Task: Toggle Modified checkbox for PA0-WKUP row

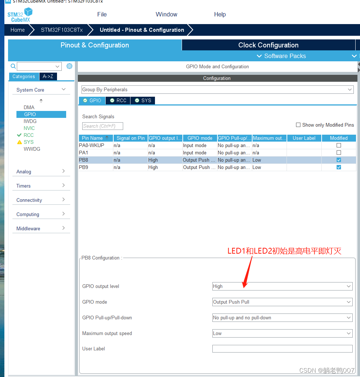Action: tap(338, 145)
